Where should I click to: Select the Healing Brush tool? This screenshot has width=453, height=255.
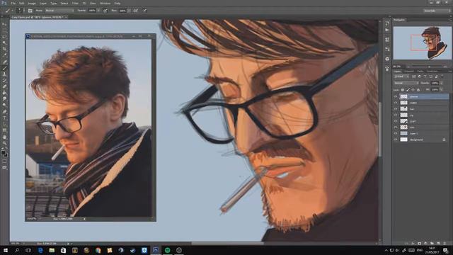pos(4,62)
